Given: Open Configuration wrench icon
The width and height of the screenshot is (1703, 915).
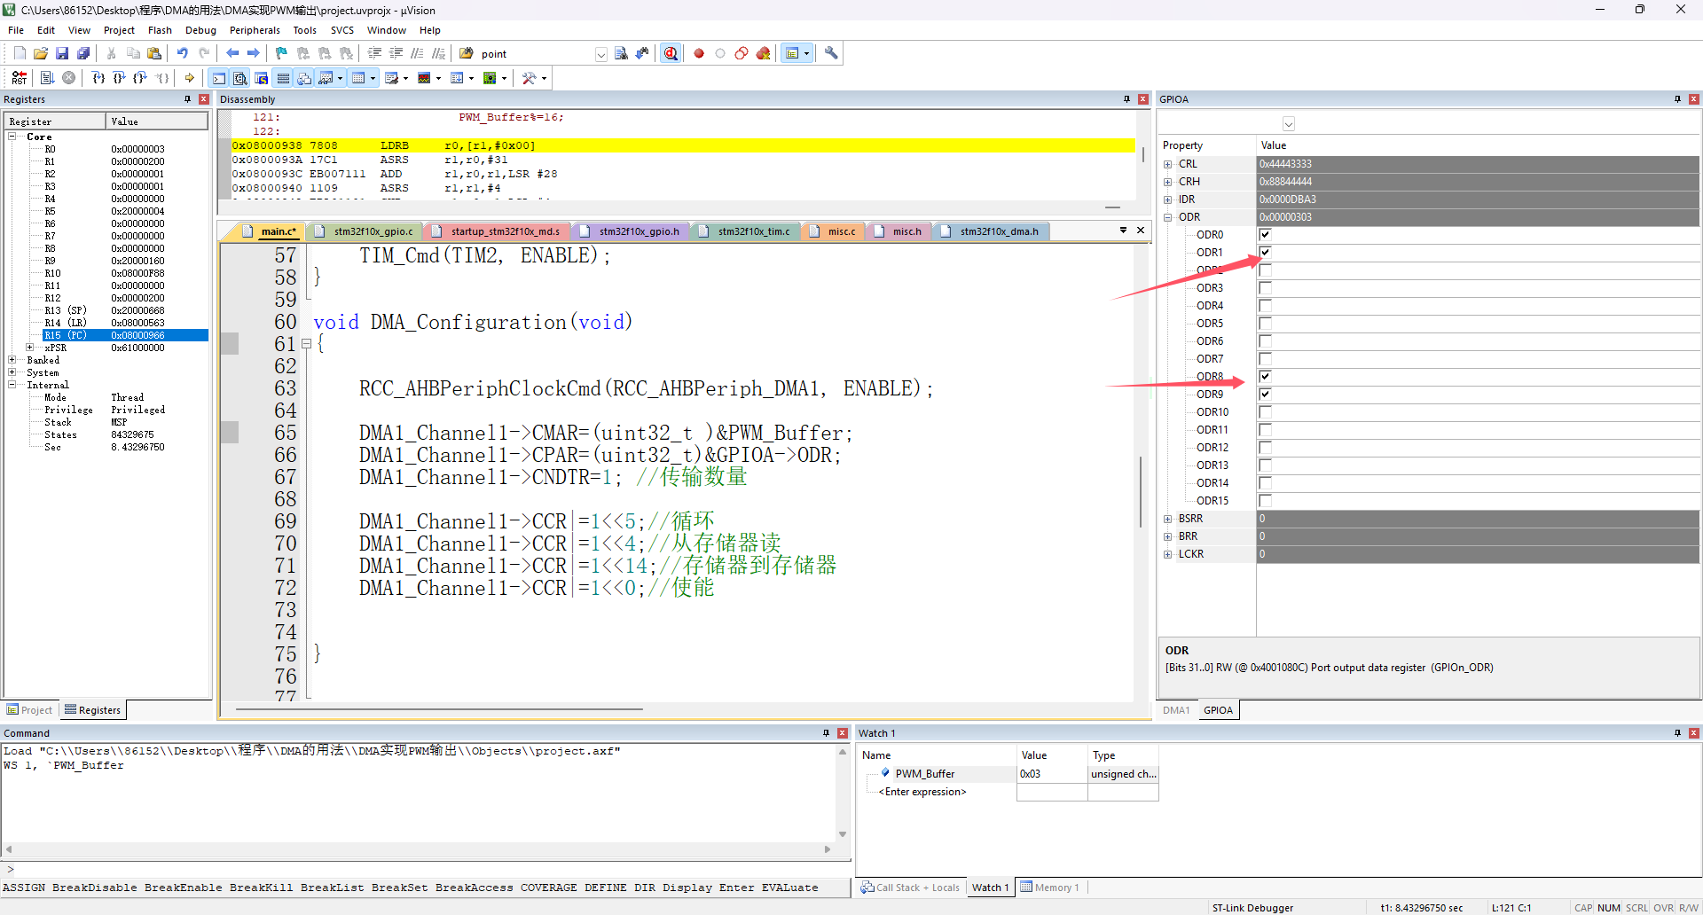Looking at the screenshot, I should click(x=831, y=53).
